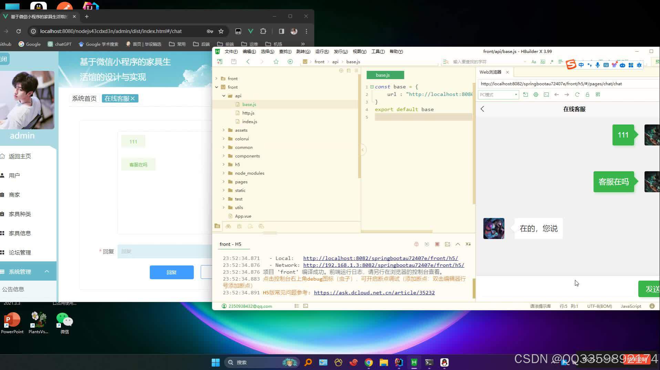Click the built-in browser URL address field
The height and width of the screenshot is (370, 660).
[568, 84]
